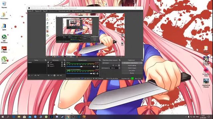Move the selected source up
The width and height of the screenshot is (213, 119).
pyautogui.click(x=58, y=75)
